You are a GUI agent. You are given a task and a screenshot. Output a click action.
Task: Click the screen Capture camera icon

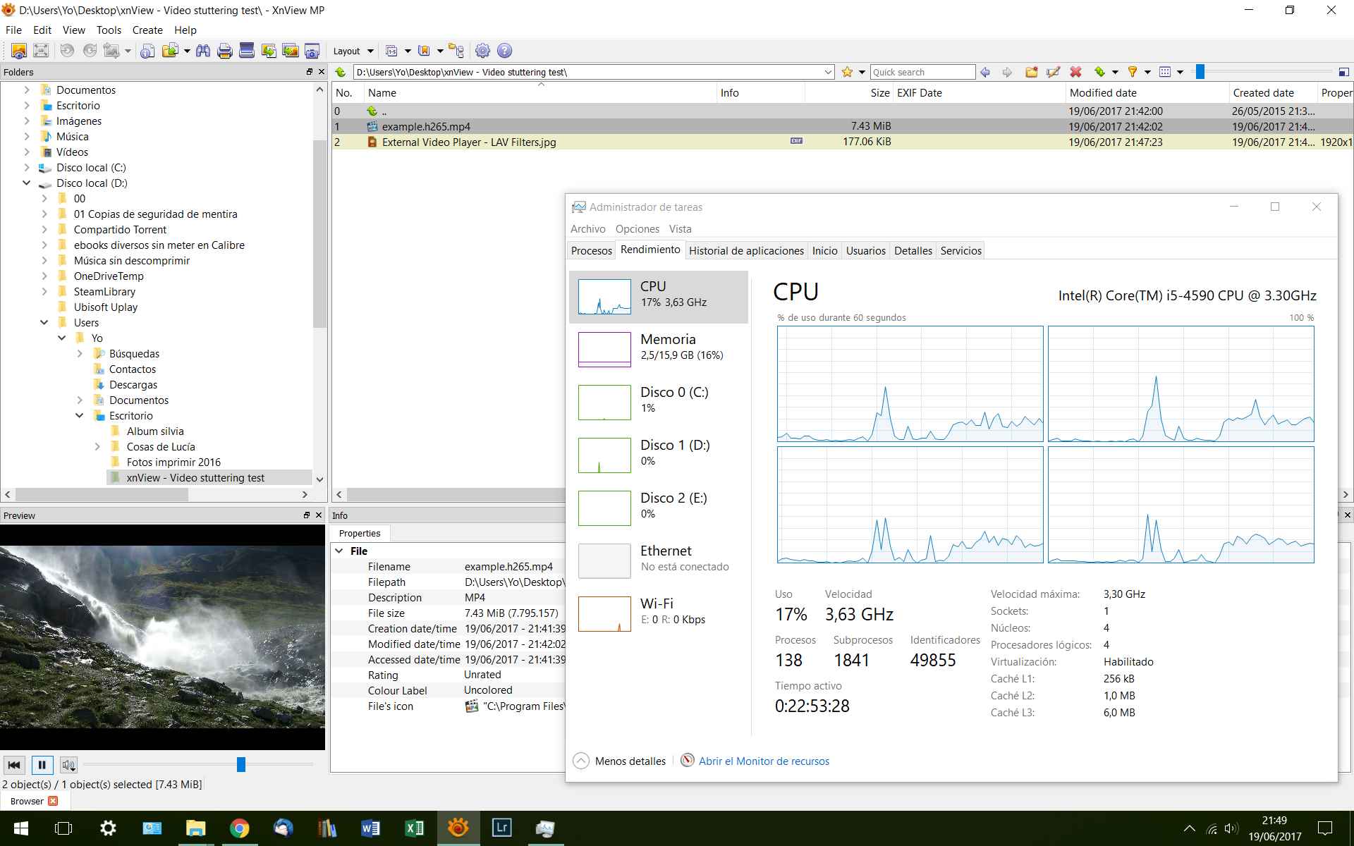click(312, 51)
